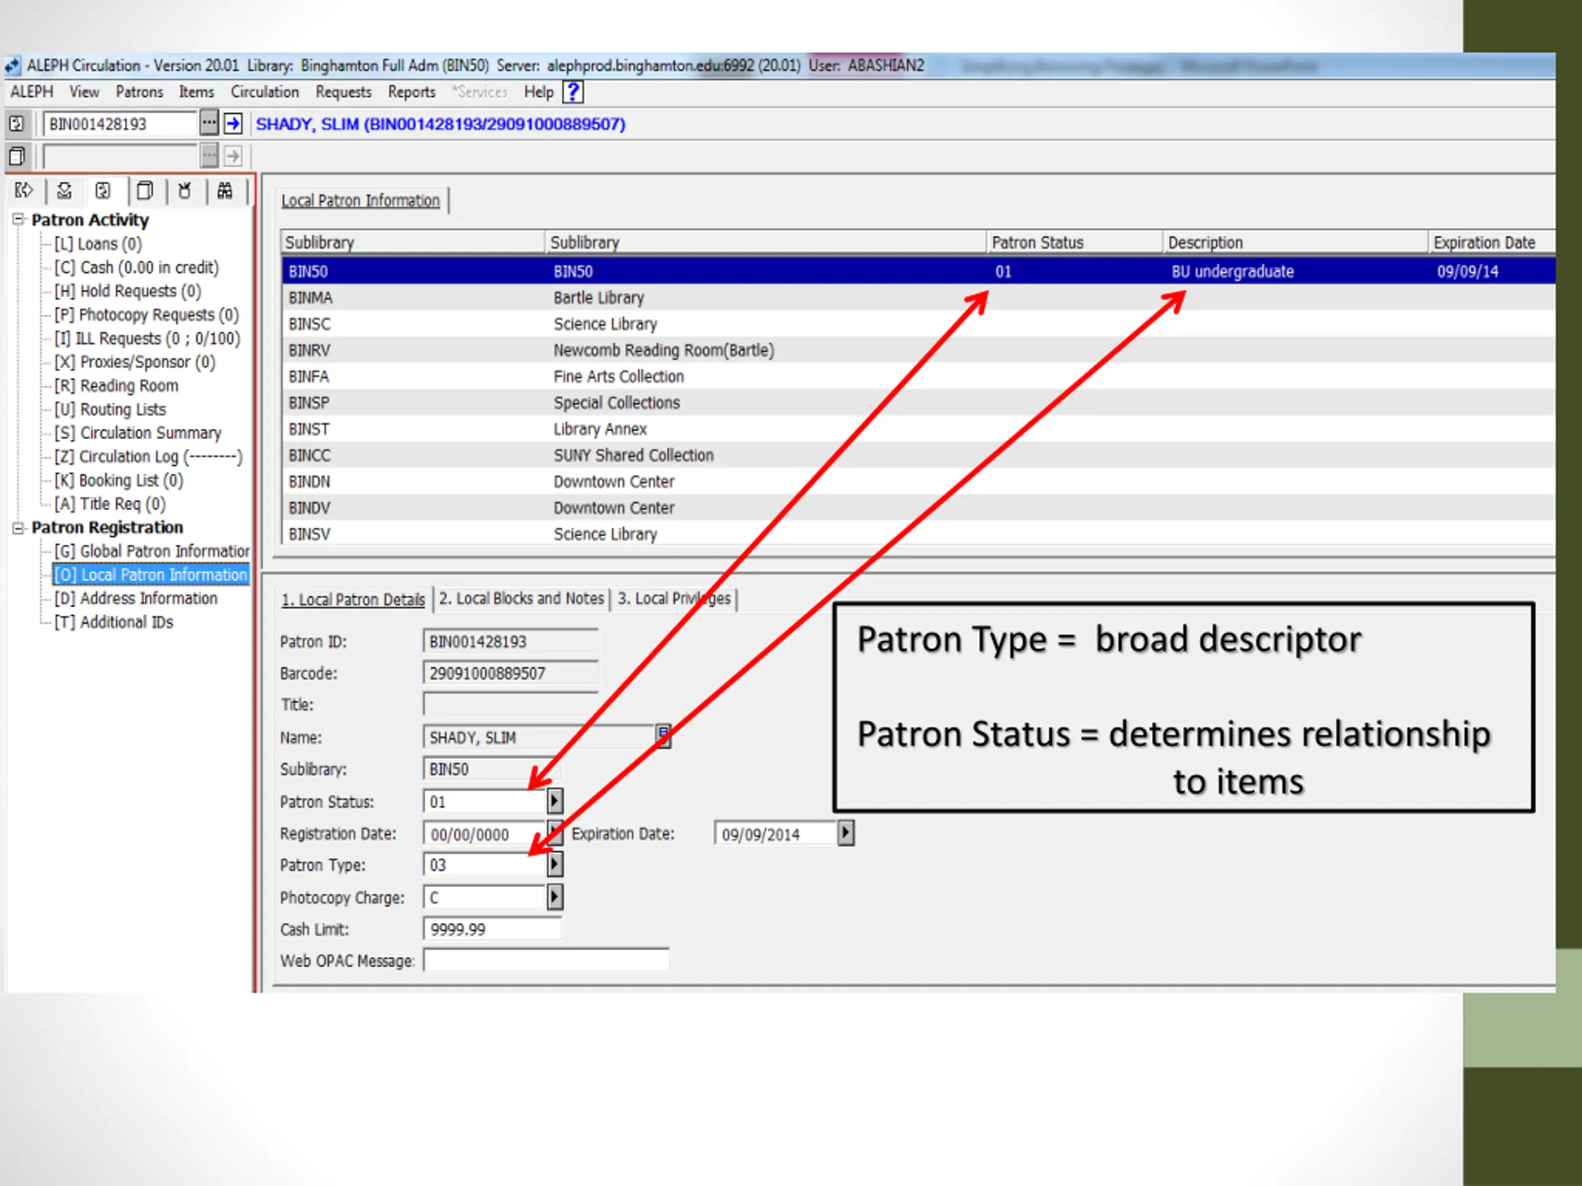Open the Expiration Date picker arrow
This screenshot has width=1582, height=1186.
click(x=846, y=833)
